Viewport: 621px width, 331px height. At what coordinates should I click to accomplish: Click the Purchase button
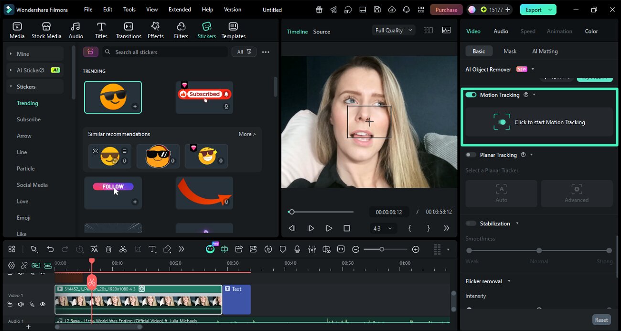(446, 10)
